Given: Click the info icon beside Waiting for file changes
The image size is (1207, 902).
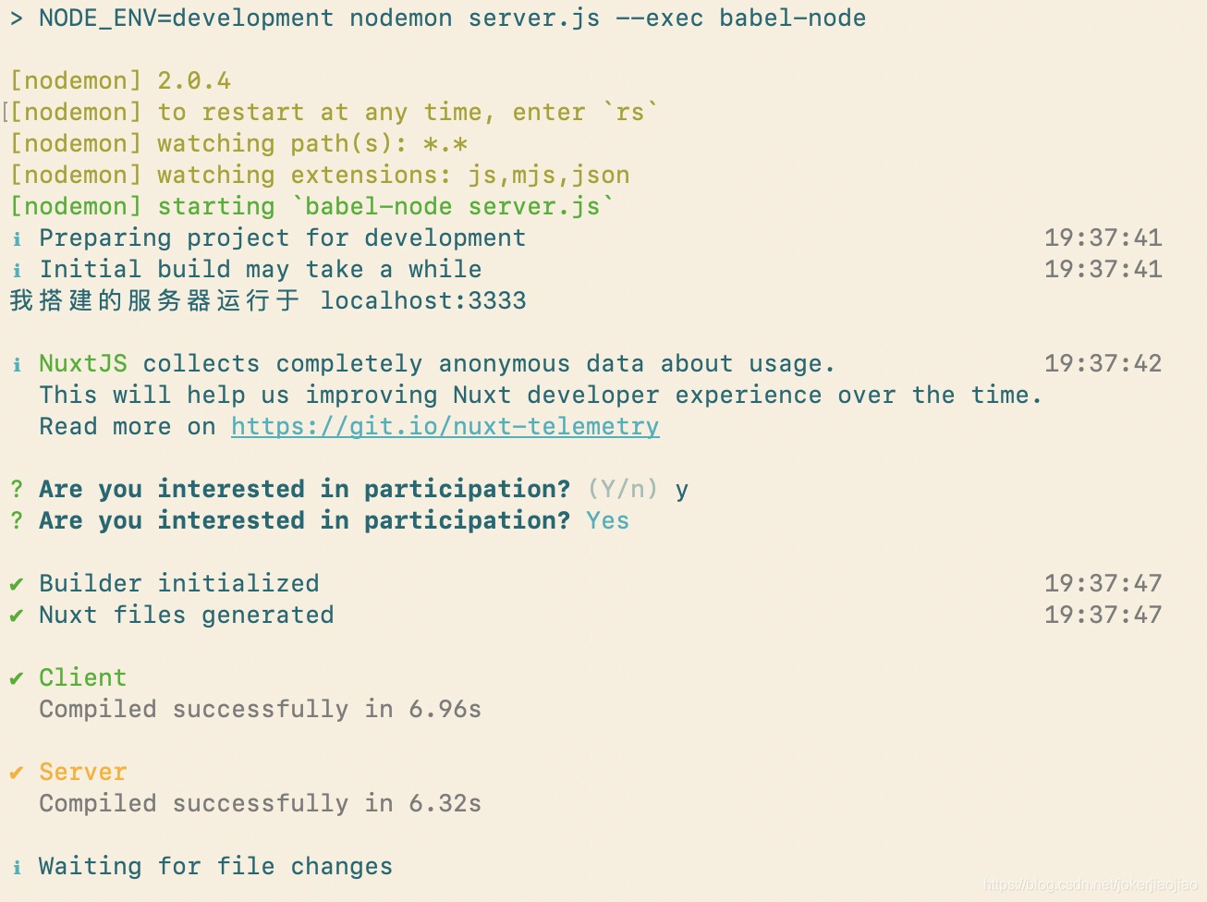Looking at the screenshot, I should point(17,868).
